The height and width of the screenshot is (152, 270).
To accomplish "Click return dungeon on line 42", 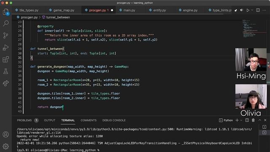I will click(x=50, y=107).
